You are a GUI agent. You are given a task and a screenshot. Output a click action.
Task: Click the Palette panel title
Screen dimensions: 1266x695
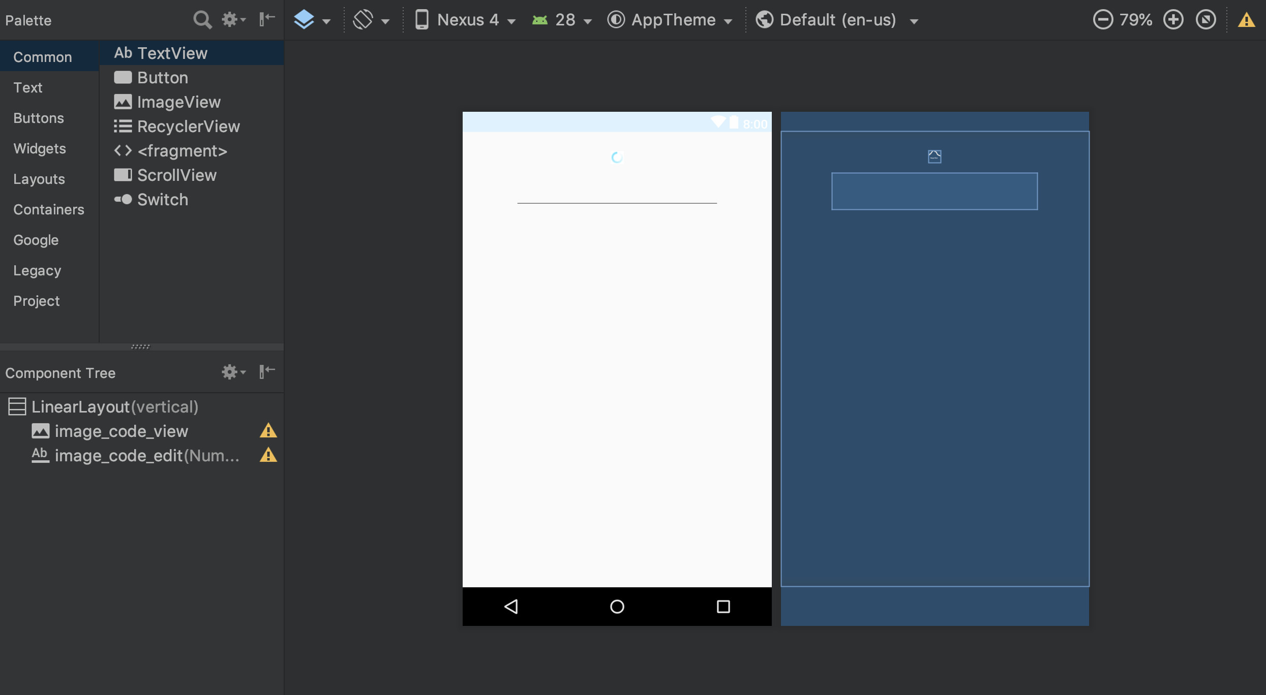point(28,20)
